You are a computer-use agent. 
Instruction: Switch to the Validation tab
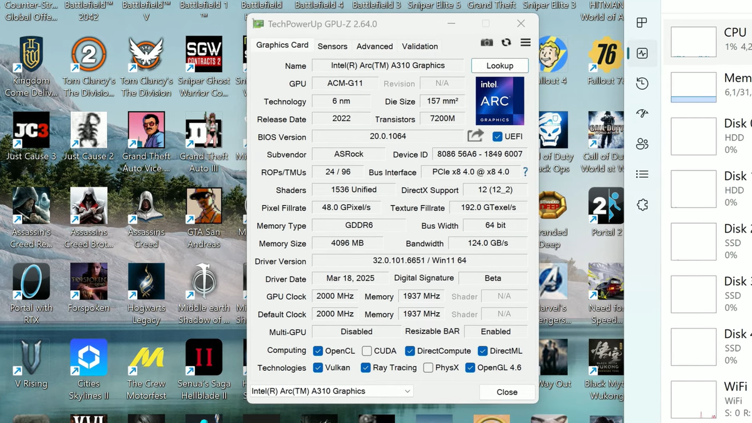tap(420, 46)
